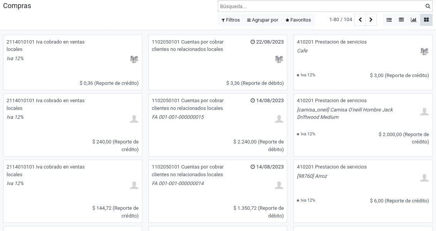436x231 pixels.
Task: Click the 1-80 / 104 pager counter
Action: click(x=341, y=20)
